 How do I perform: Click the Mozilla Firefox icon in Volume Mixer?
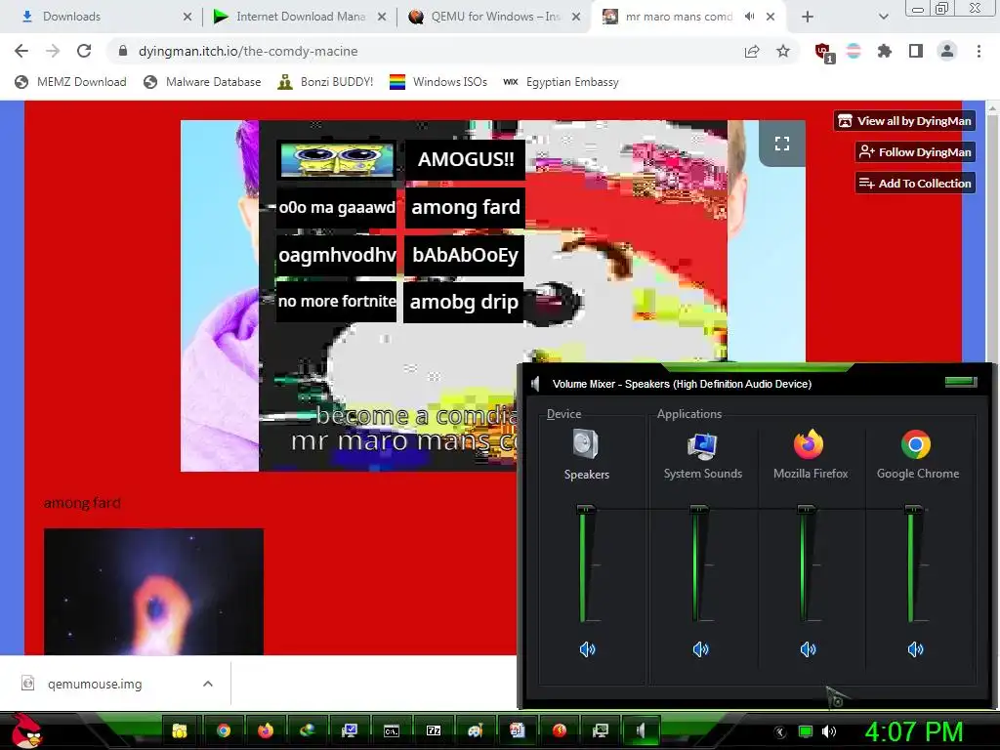(809, 444)
